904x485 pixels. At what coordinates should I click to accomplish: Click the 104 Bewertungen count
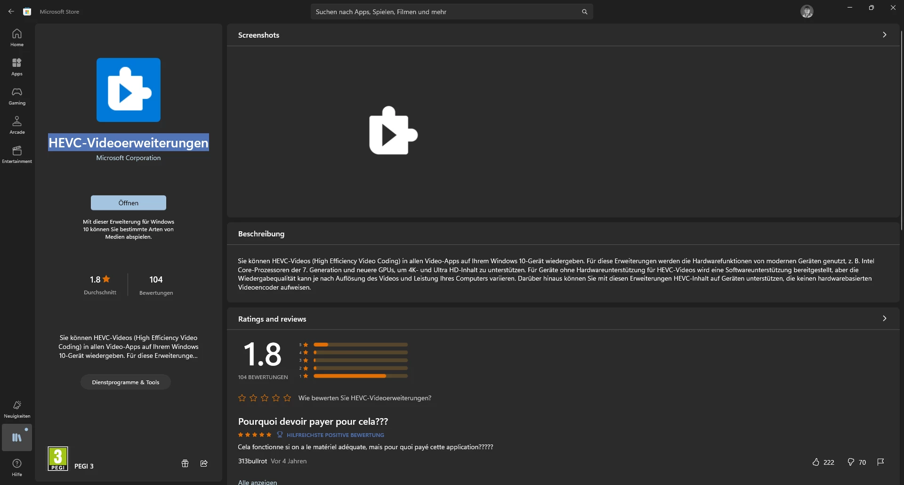point(156,285)
